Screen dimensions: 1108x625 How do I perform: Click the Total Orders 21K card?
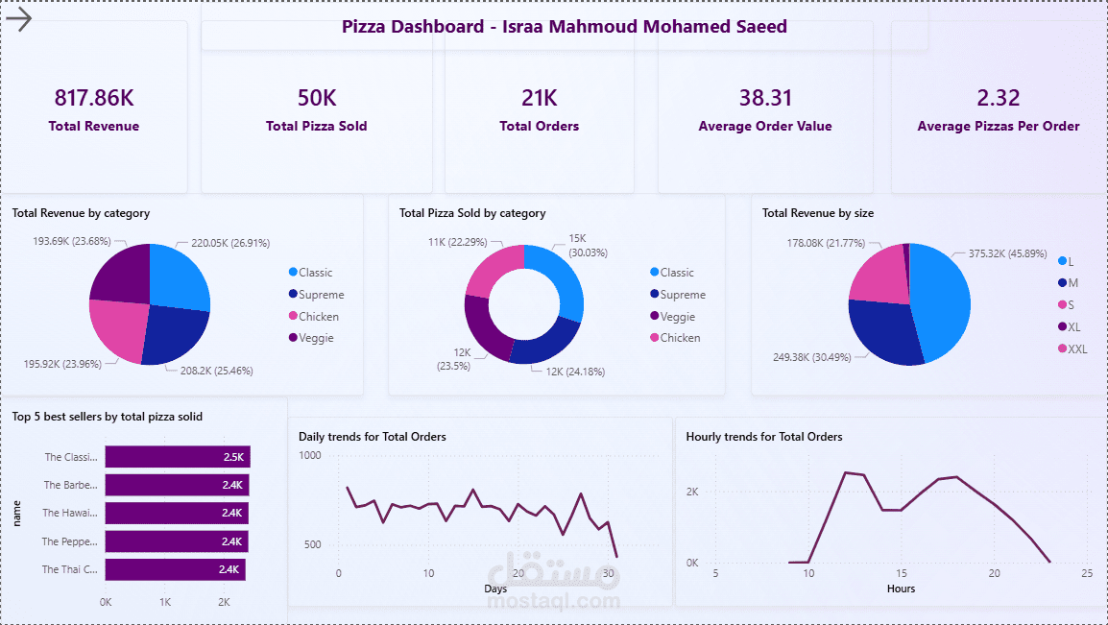[x=540, y=108]
